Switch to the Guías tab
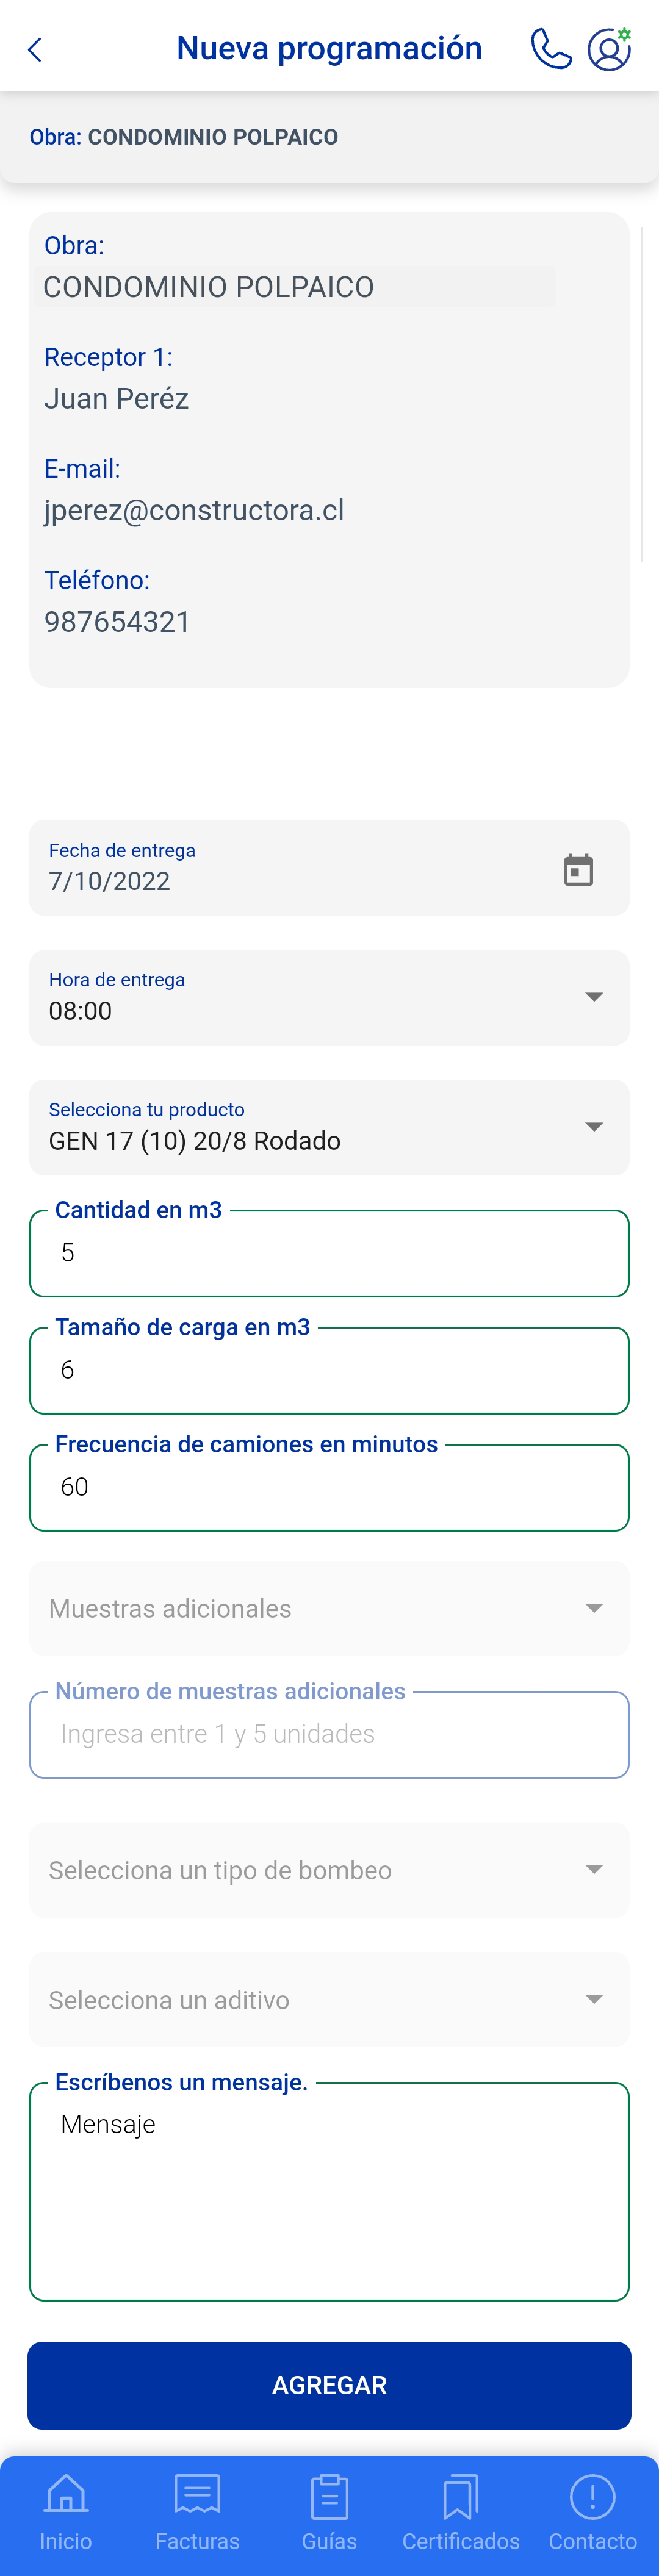This screenshot has width=659, height=2576. (329, 2512)
